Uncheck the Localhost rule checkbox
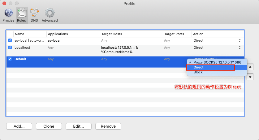This screenshot has width=259, height=140. point(10,47)
